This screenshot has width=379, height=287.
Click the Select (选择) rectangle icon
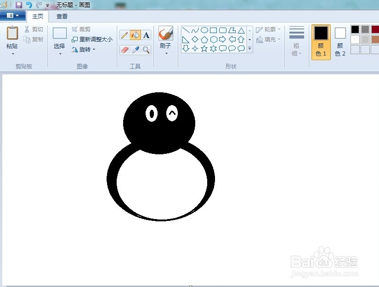pyautogui.click(x=59, y=33)
